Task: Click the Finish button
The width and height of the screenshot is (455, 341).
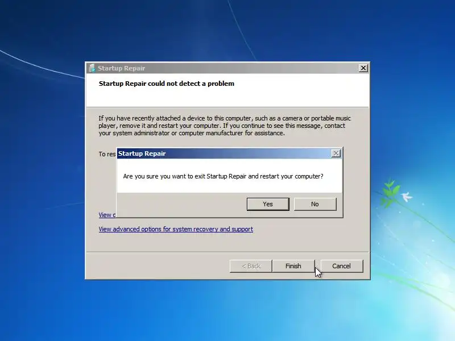Action: point(293,266)
